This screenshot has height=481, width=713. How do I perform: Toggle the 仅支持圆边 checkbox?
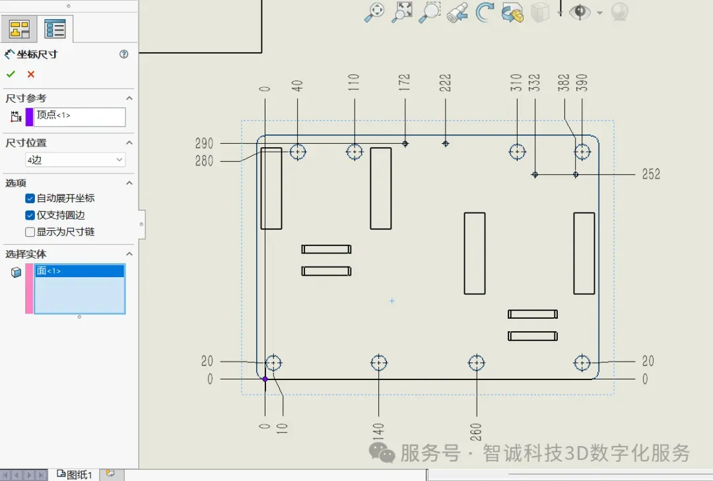click(30, 215)
